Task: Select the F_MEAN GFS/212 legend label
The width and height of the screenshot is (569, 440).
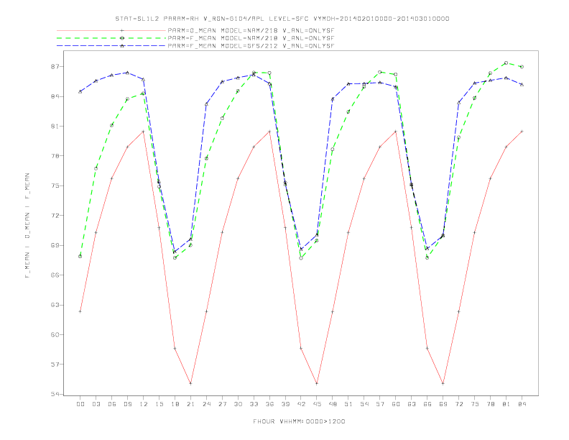Action: pos(251,46)
